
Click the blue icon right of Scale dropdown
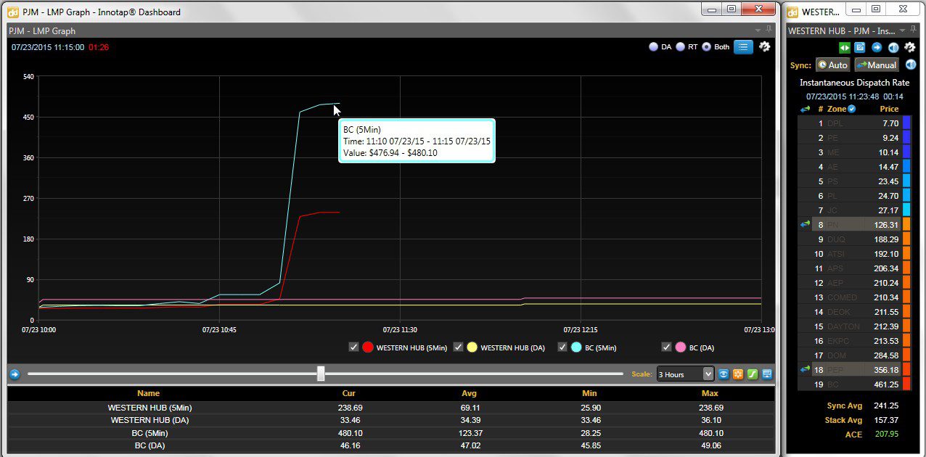[x=724, y=374]
